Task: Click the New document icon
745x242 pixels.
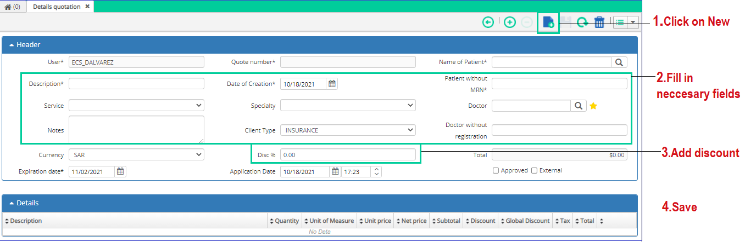Action: tap(548, 22)
